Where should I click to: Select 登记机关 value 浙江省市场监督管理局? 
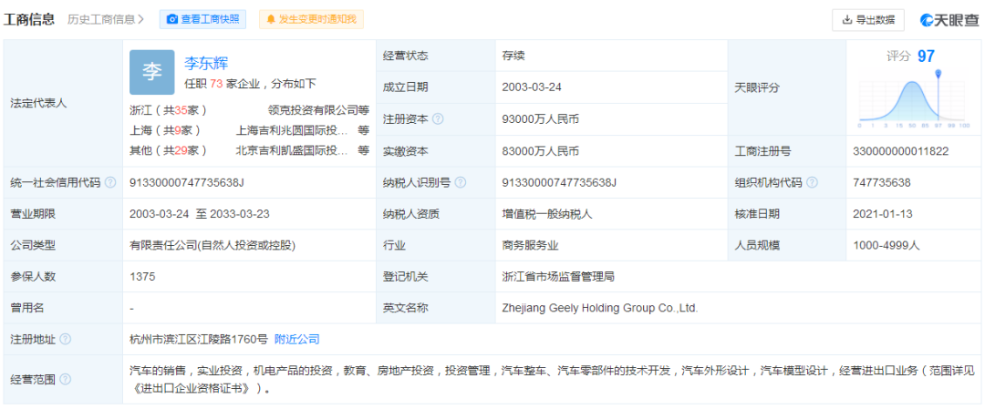(x=558, y=277)
